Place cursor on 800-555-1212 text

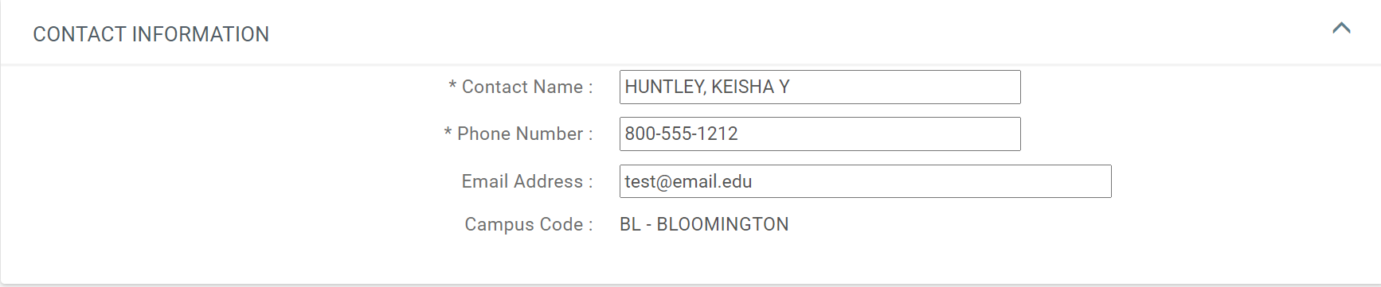pyautogui.click(x=681, y=134)
